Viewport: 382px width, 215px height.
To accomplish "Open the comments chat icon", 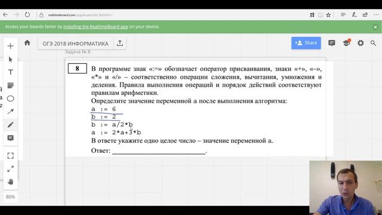I will [x=332, y=43].
